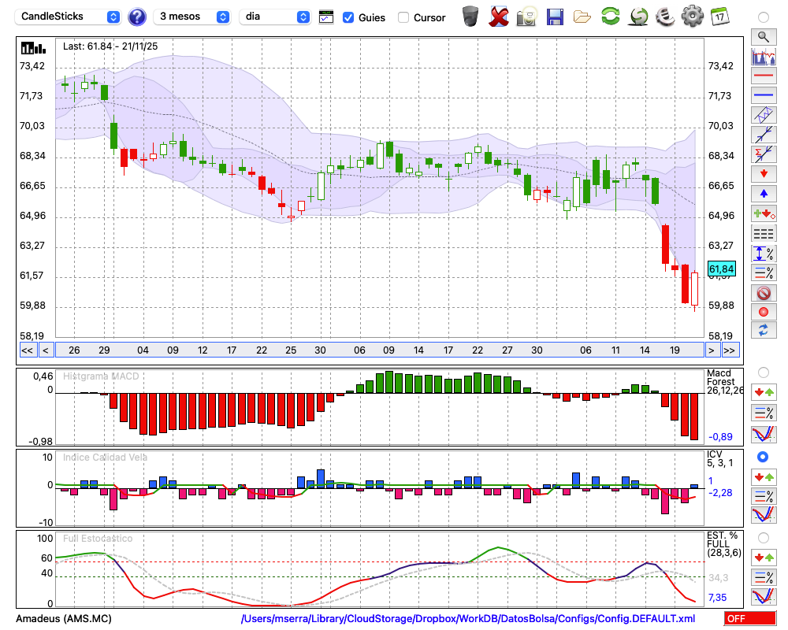788x630 pixels.
Task: Click the magnifying glass zoom tool
Action: [763, 36]
